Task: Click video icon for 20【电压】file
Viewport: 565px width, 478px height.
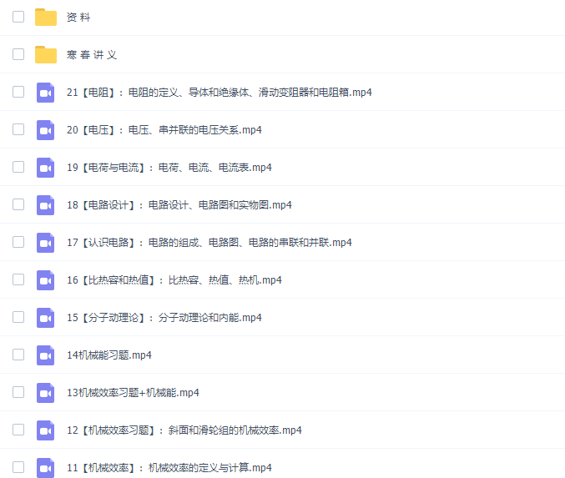Action: click(46, 130)
